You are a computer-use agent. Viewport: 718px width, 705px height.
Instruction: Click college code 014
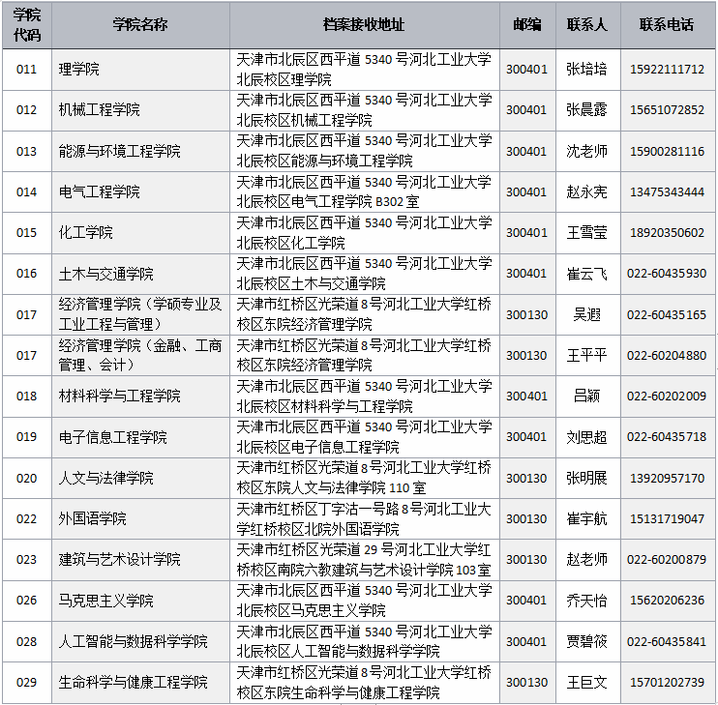tap(26, 191)
